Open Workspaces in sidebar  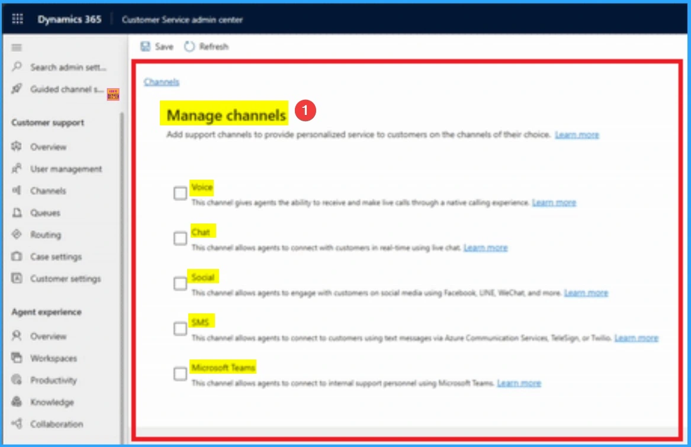(54, 358)
